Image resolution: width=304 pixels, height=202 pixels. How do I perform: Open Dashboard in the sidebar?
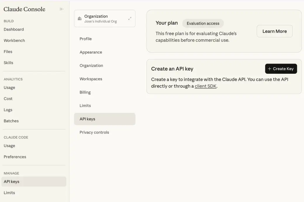point(14,29)
